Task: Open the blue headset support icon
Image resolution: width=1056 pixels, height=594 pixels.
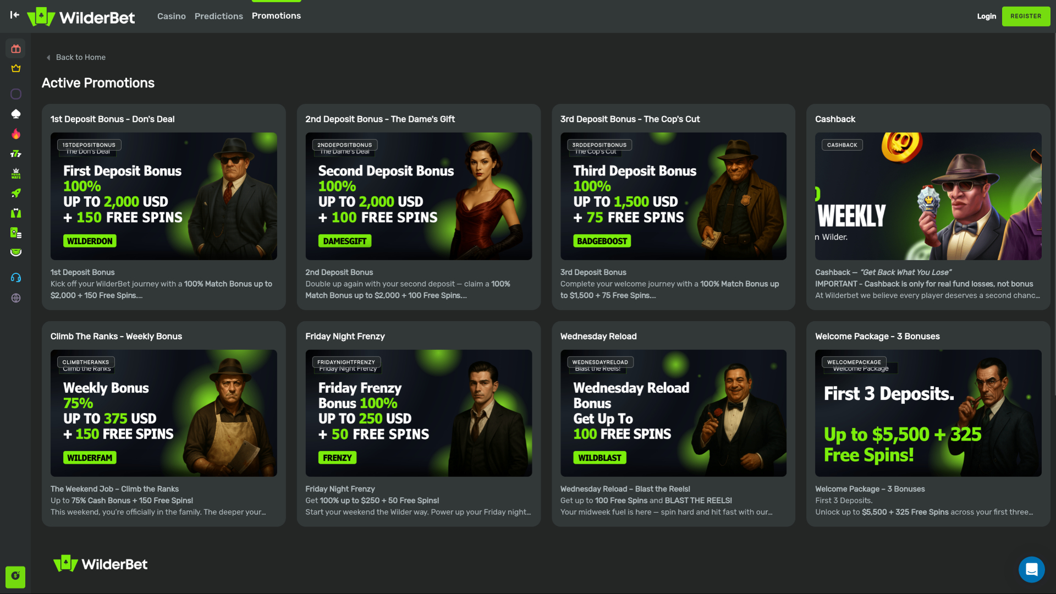Action: click(16, 278)
